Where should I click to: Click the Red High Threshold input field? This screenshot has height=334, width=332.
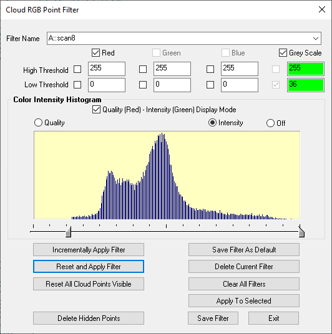[107, 69]
